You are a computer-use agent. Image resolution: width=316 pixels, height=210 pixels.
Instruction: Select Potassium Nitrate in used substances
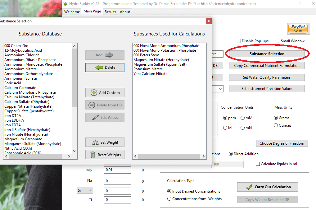pos(148,69)
